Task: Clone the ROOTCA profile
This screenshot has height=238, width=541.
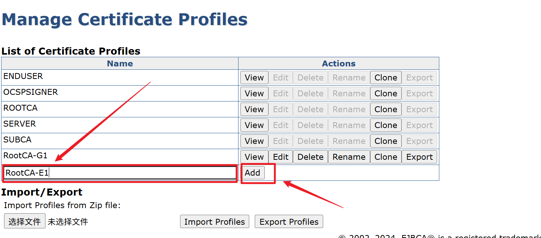Action: click(x=386, y=109)
